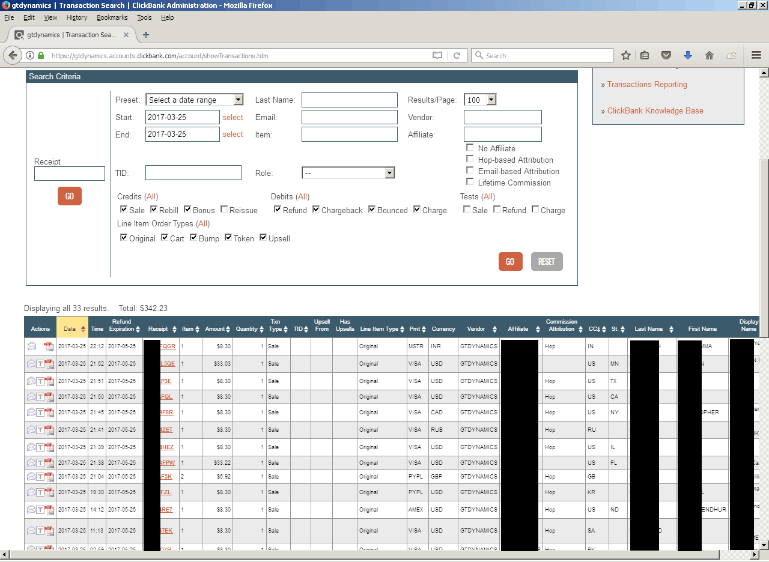Open the Transactions Reporting link
This screenshot has height=562, width=769.
coord(647,85)
